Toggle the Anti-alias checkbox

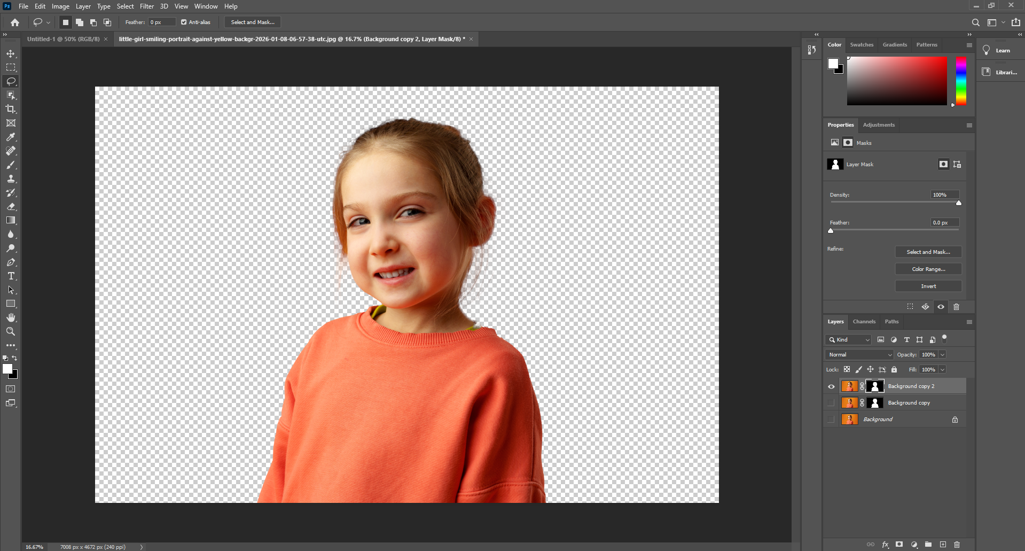pos(184,22)
